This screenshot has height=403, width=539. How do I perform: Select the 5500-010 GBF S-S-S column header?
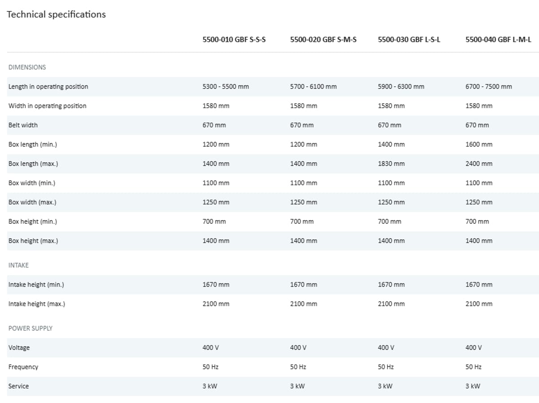[x=234, y=40]
